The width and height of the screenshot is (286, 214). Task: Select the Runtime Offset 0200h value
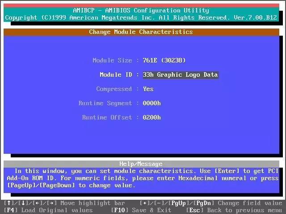tap(151, 118)
